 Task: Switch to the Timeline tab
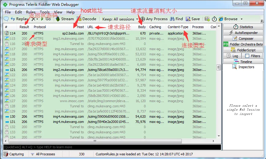(x=243, y=62)
